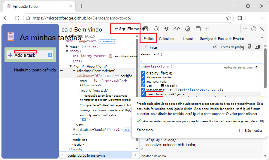Open the browser settings three-dot menu
269x160 pixels.
(262, 18)
